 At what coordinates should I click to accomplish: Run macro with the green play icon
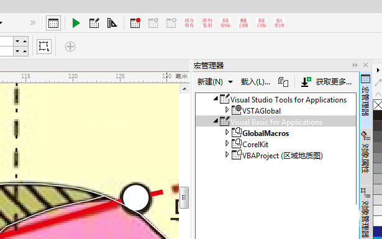click(76, 23)
